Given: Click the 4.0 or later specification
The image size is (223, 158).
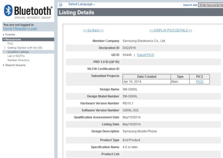Looking at the screenshot, I should coord(130,147).
